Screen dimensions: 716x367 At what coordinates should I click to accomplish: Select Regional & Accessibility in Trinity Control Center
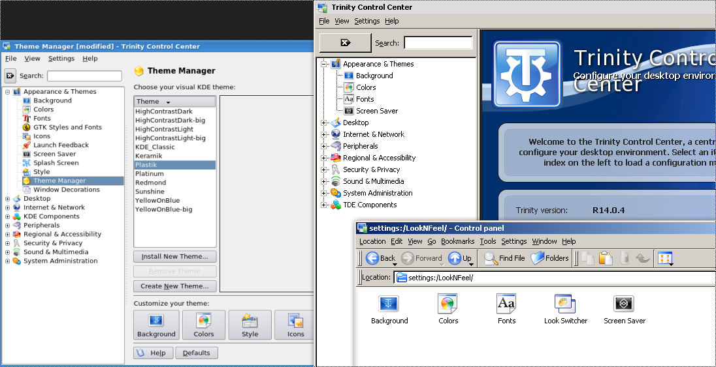pyautogui.click(x=379, y=158)
